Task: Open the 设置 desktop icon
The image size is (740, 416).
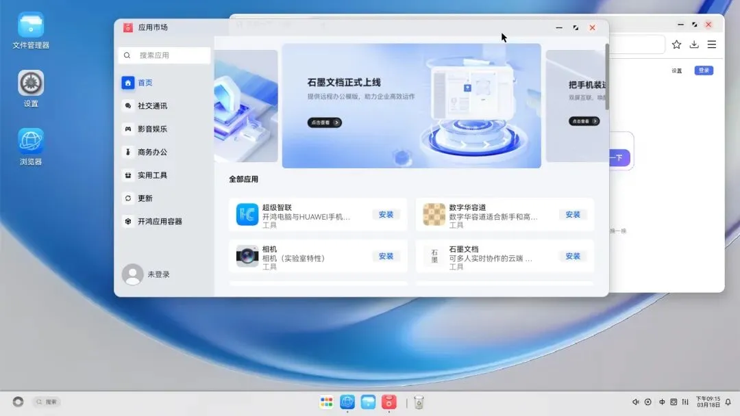Action: click(31, 88)
